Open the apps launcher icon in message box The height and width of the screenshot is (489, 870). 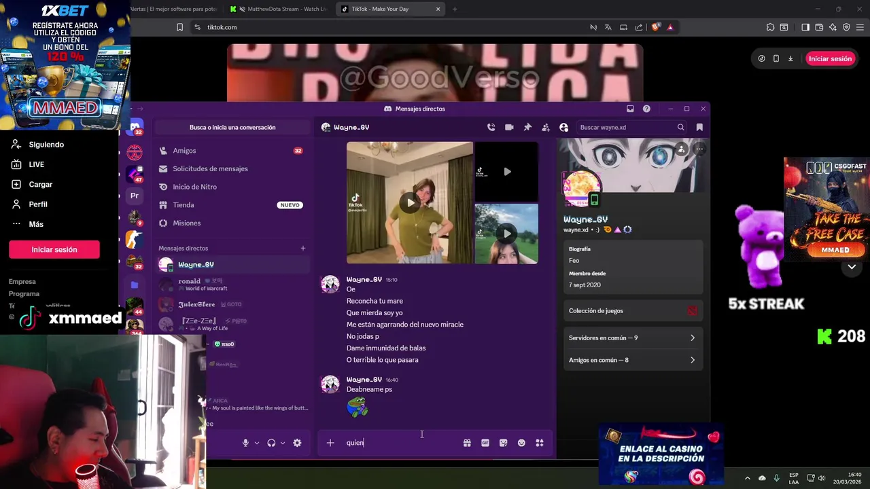[540, 443]
